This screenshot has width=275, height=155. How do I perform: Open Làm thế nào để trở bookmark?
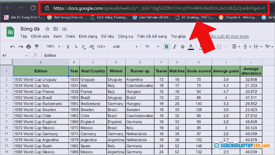[x=152, y=17]
